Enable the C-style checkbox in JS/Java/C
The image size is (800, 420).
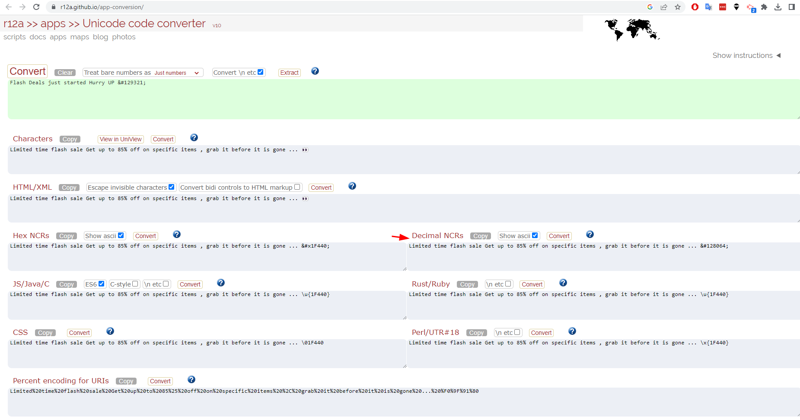coord(136,283)
